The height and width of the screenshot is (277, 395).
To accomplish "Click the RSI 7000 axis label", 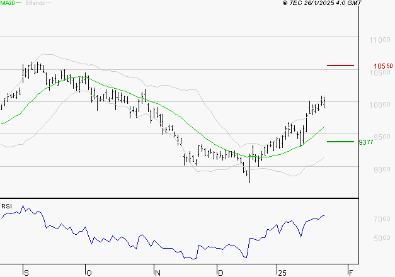I will point(382,219).
